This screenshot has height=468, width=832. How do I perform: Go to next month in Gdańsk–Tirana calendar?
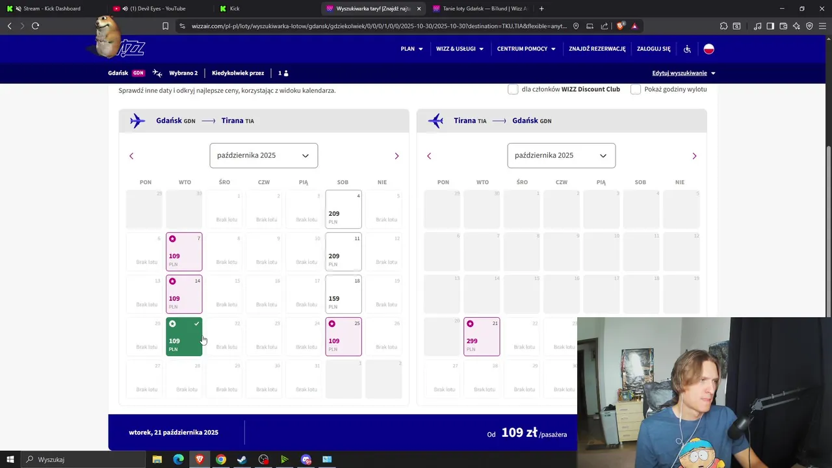[x=396, y=156]
